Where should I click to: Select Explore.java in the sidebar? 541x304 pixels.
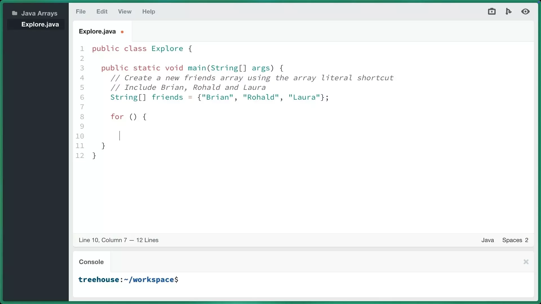pyautogui.click(x=40, y=24)
